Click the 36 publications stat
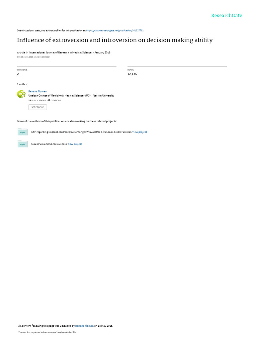The image size is (255, 340). [x=37, y=101]
